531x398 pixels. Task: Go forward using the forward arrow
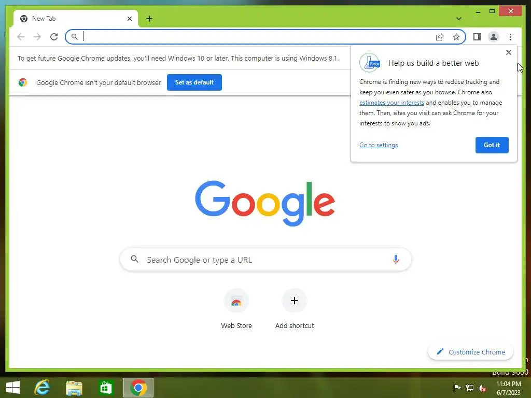[37, 37]
